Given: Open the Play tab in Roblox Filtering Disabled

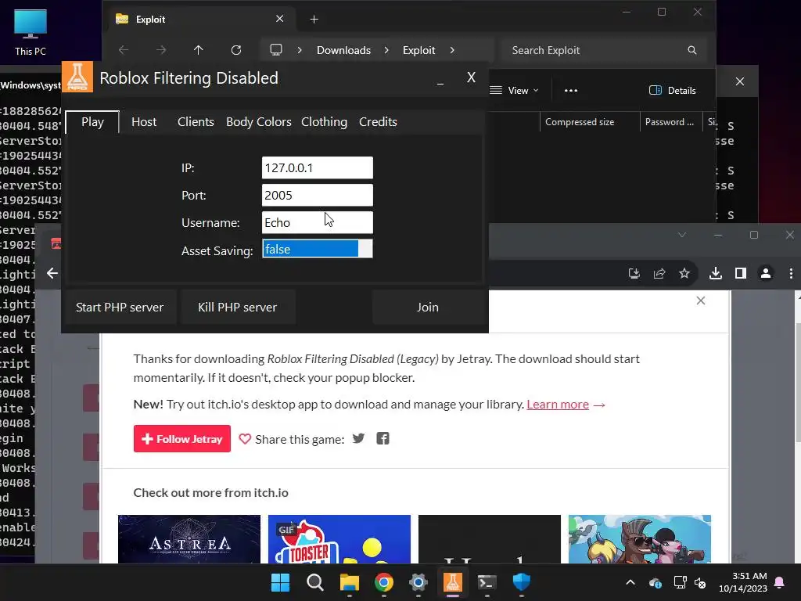Looking at the screenshot, I should 92,122.
